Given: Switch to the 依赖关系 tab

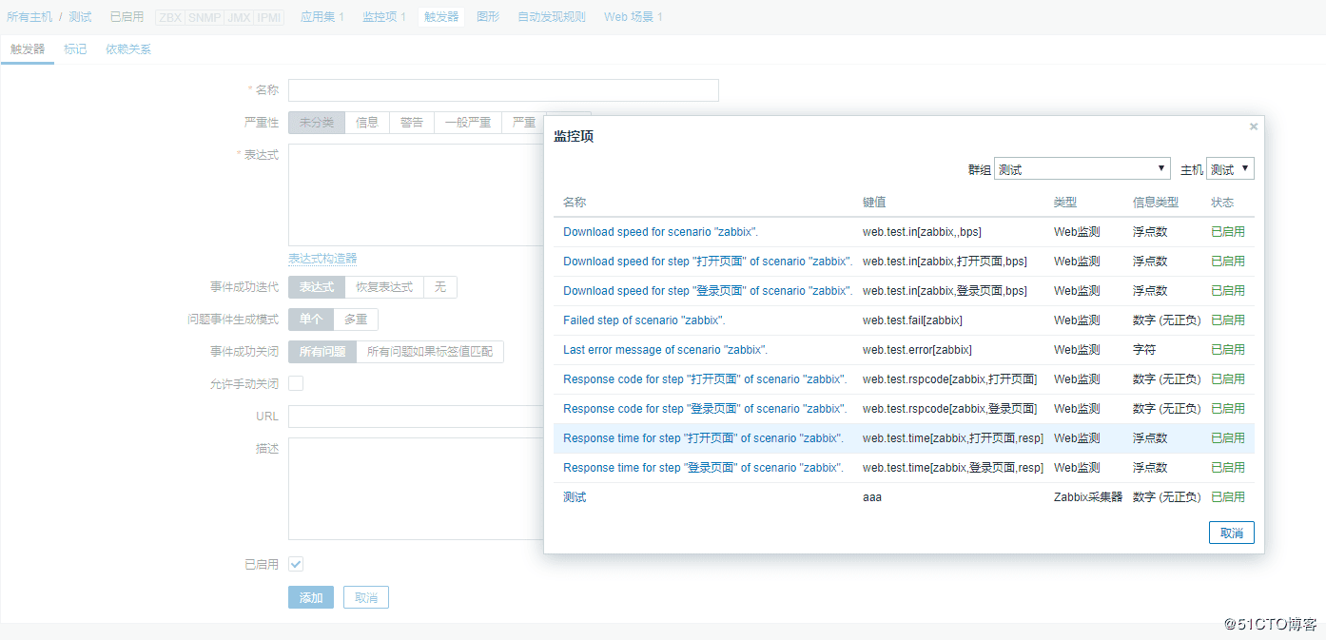Looking at the screenshot, I should [x=128, y=49].
